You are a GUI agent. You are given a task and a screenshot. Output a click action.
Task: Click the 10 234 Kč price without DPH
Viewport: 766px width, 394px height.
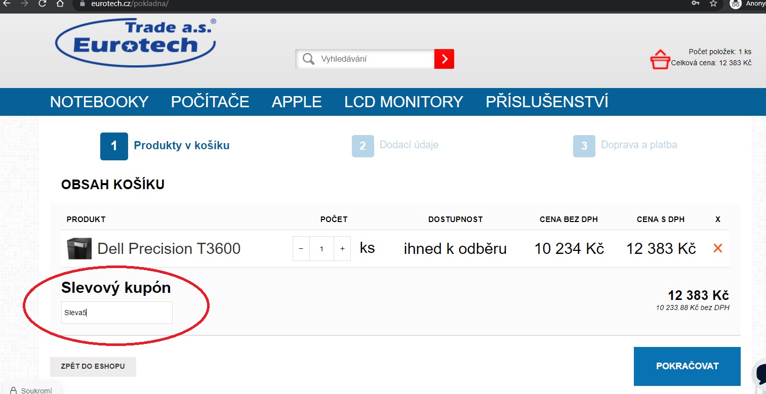(x=569, y=248)
